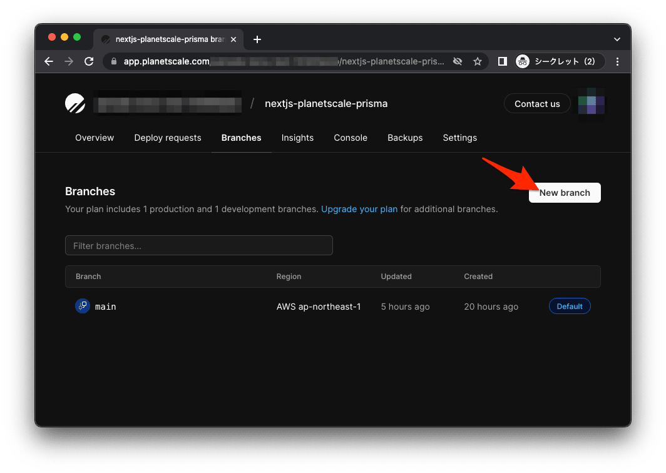Open the Chrome three-dot menu
Image resolution: width=666 pixels, height=473 pixels.
click(617, 61)
